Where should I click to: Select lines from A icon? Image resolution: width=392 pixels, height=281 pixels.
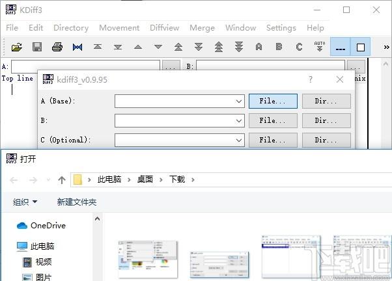259,47
